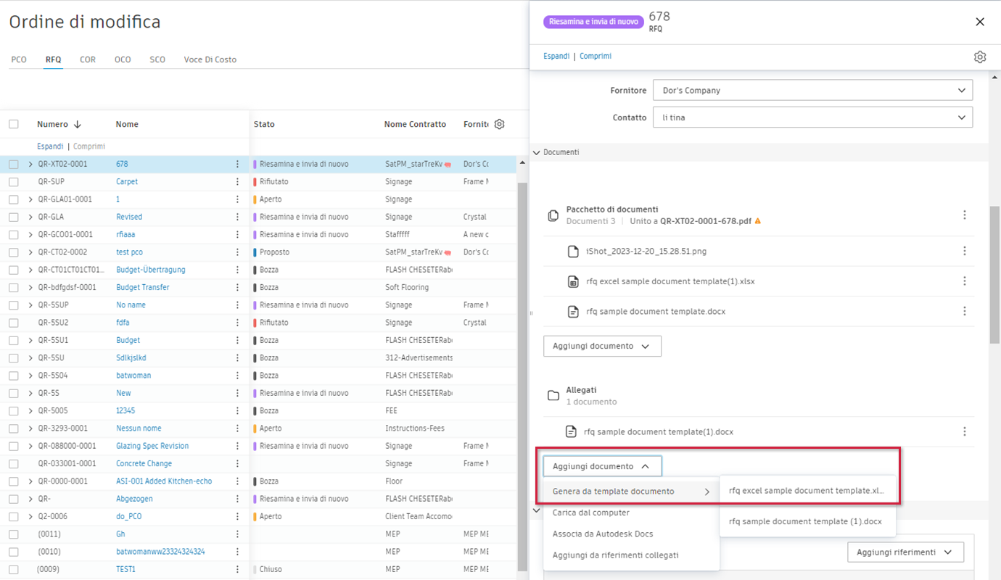Click the sort arrow next to Numero
Screen dimensions: 1001x580
coord(78,124)
